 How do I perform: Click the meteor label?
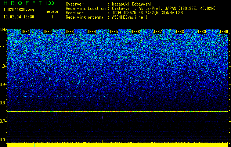coord(52,11)
